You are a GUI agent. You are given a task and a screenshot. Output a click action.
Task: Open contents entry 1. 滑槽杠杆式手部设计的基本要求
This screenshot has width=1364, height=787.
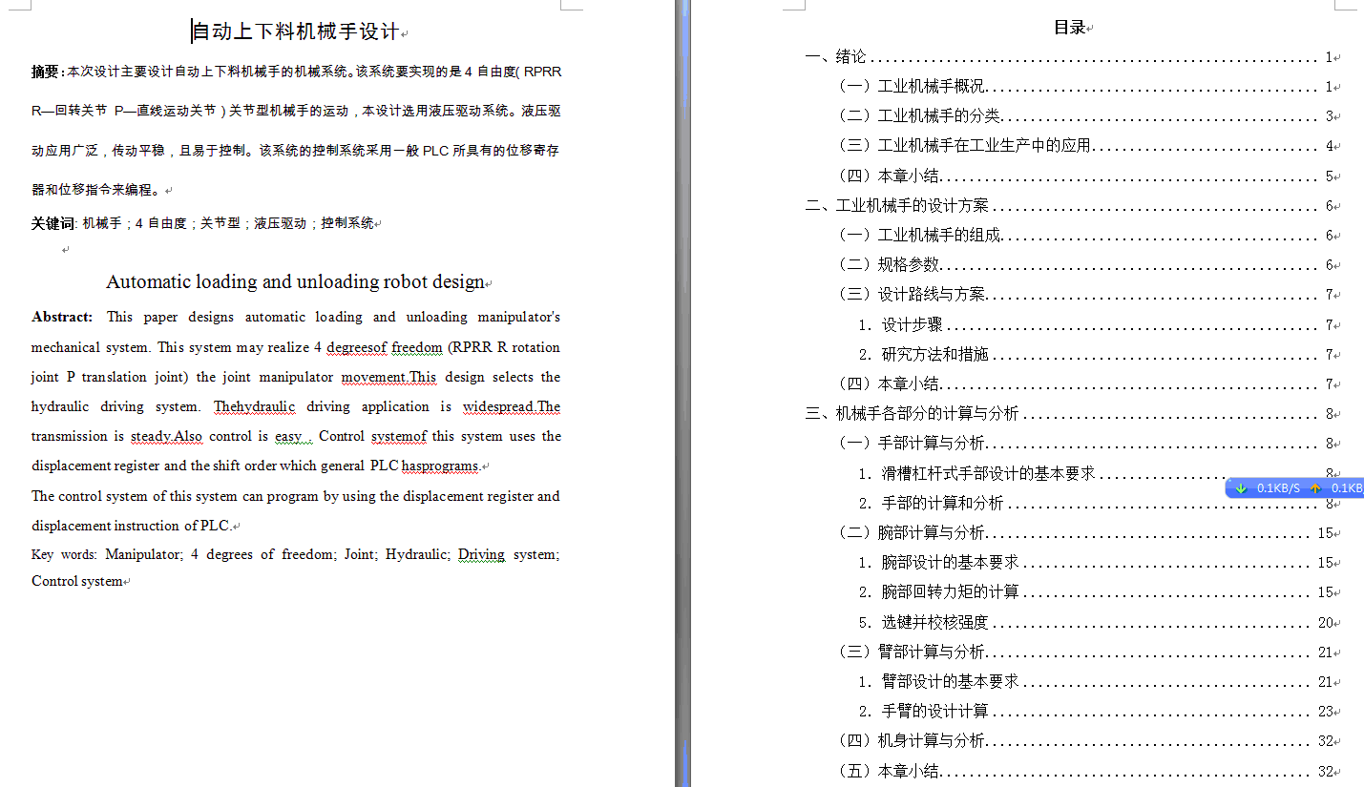tap(1096, 473)
